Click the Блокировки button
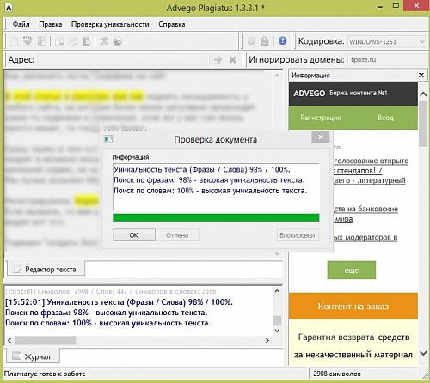The width and height of the screenshot is (430, 383). click(x=298, y=235)
